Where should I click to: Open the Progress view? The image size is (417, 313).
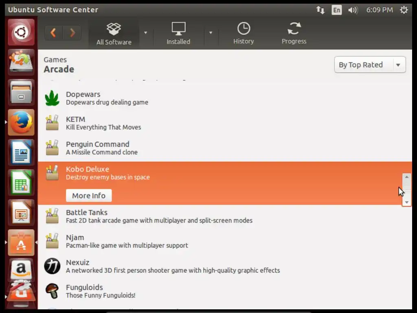point(294,33)
